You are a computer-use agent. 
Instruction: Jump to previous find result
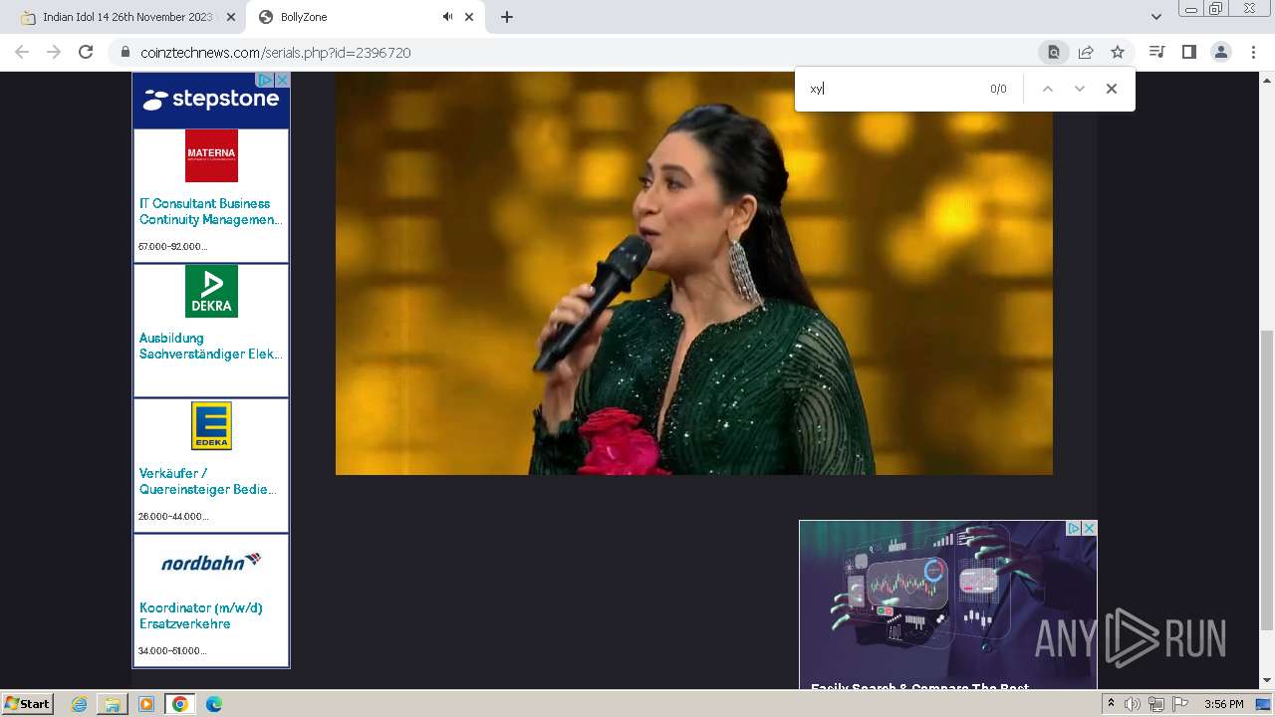click(1047, 89)
